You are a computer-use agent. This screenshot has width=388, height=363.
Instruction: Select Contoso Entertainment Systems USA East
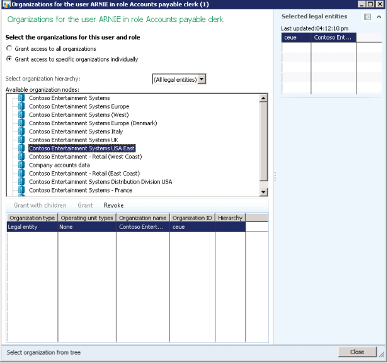[82, 148]
